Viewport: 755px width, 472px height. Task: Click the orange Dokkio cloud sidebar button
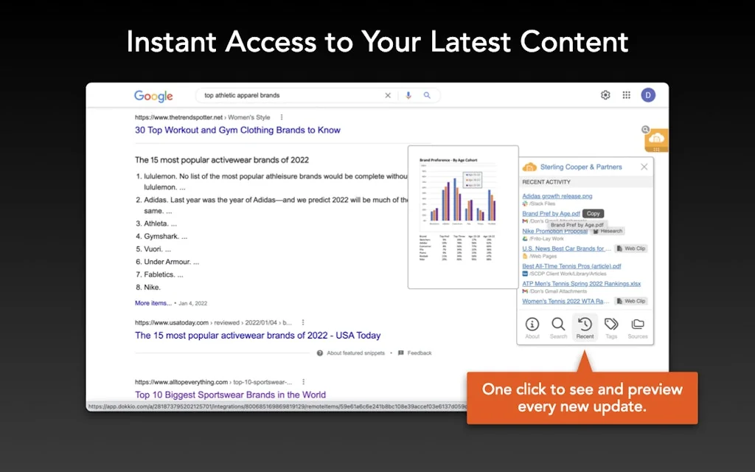[656, 139]
